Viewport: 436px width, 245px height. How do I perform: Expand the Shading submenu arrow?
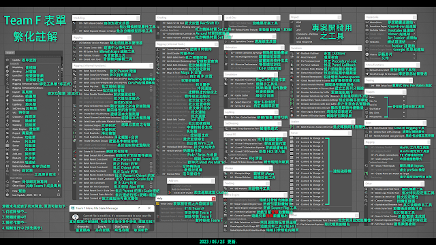[x=59, y=71]
